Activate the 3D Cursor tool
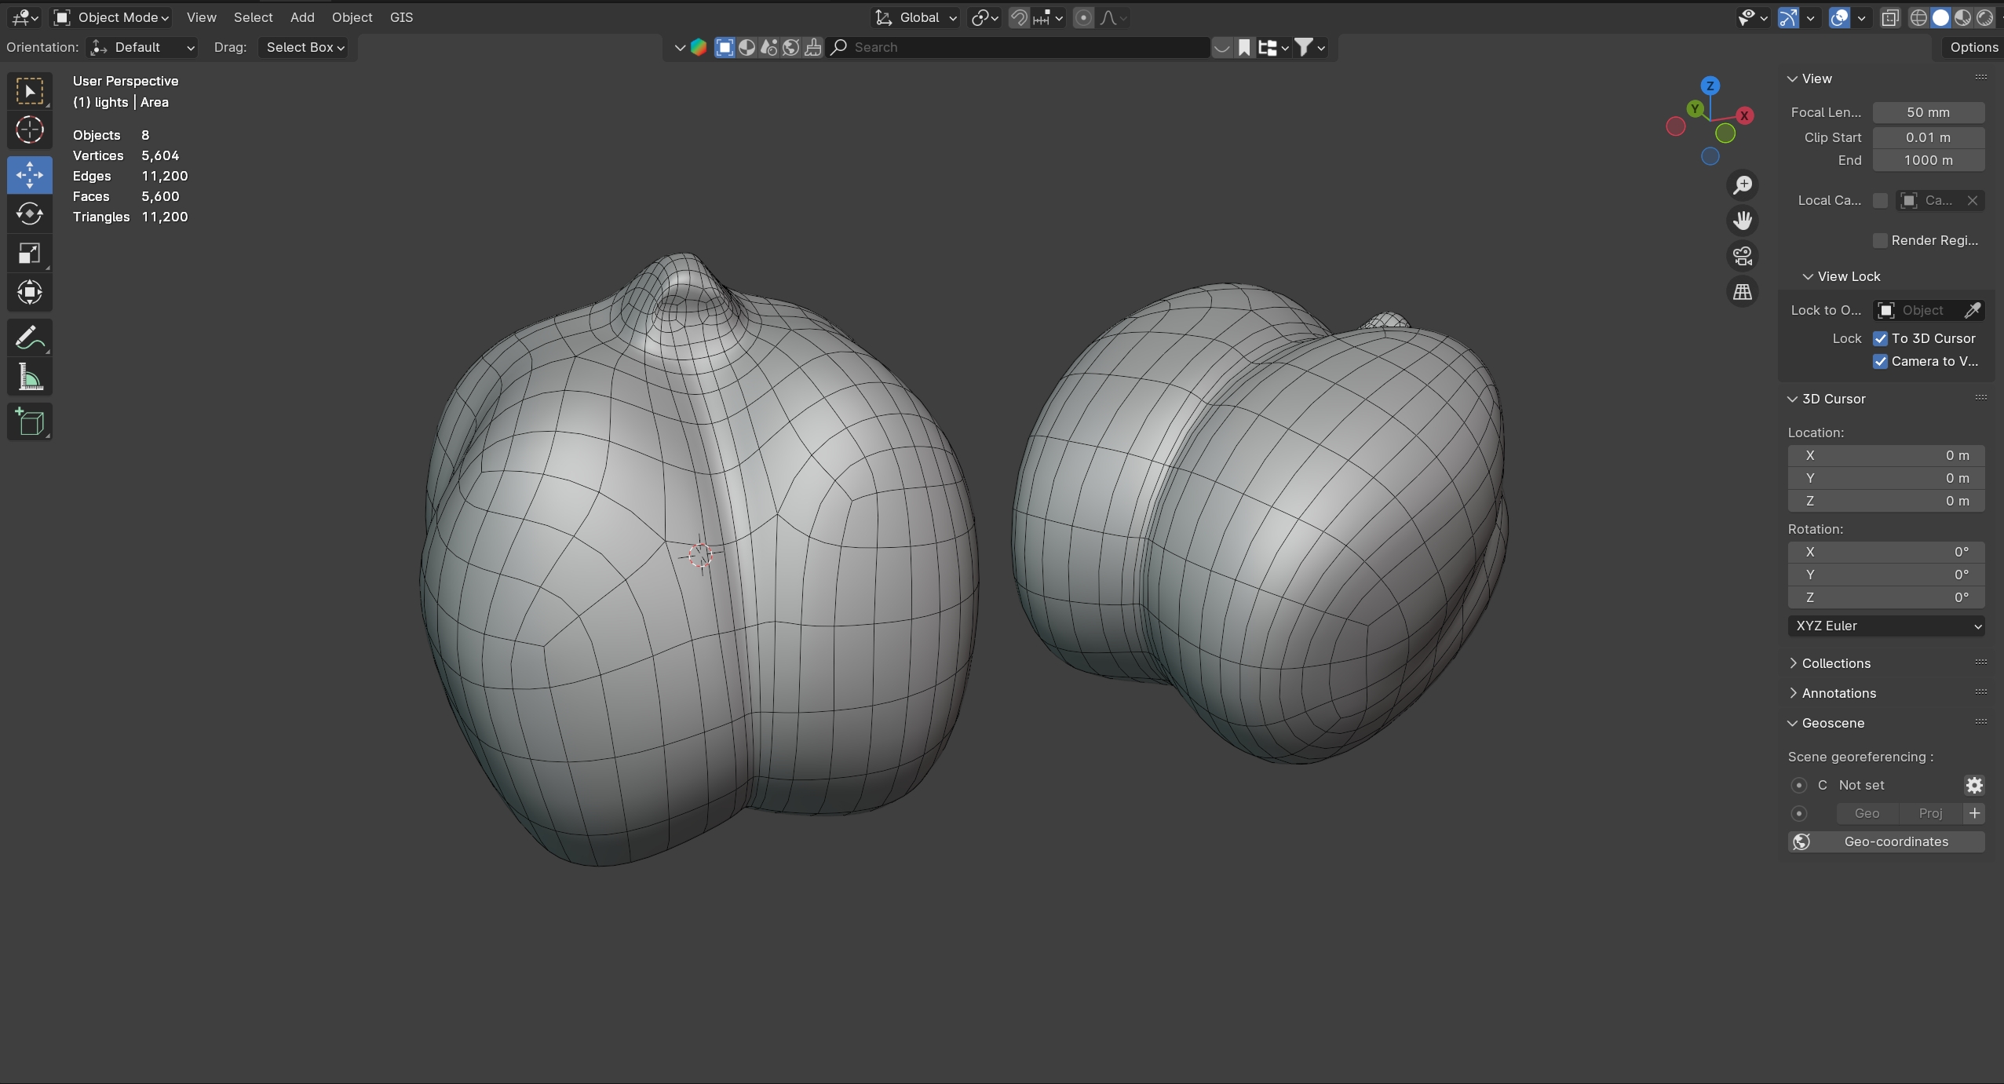The width and height of the screenshot is (2004, 1084). click(30, 130)
